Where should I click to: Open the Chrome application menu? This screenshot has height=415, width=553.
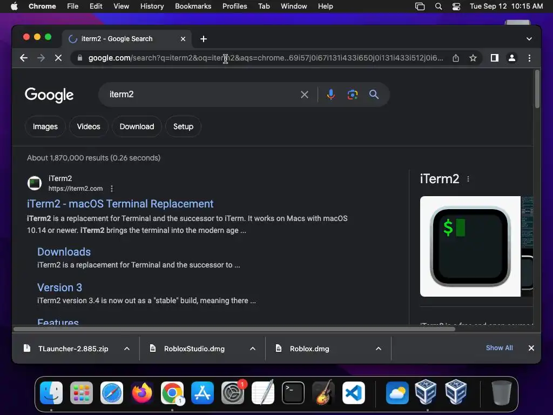[42, 6]
